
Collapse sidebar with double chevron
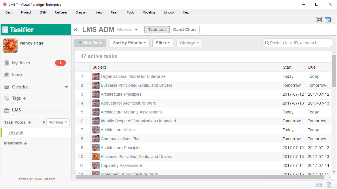(75, 30)
